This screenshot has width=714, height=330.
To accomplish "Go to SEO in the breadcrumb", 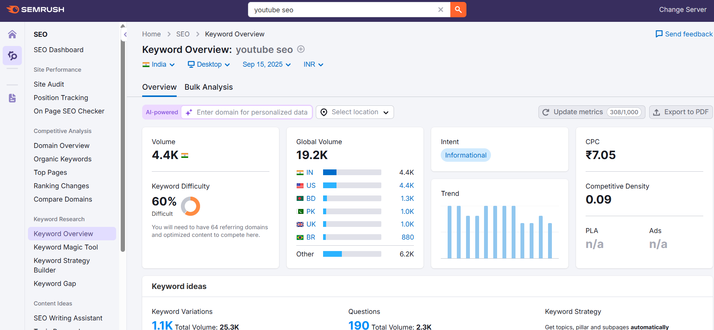I will pos(183,34).
